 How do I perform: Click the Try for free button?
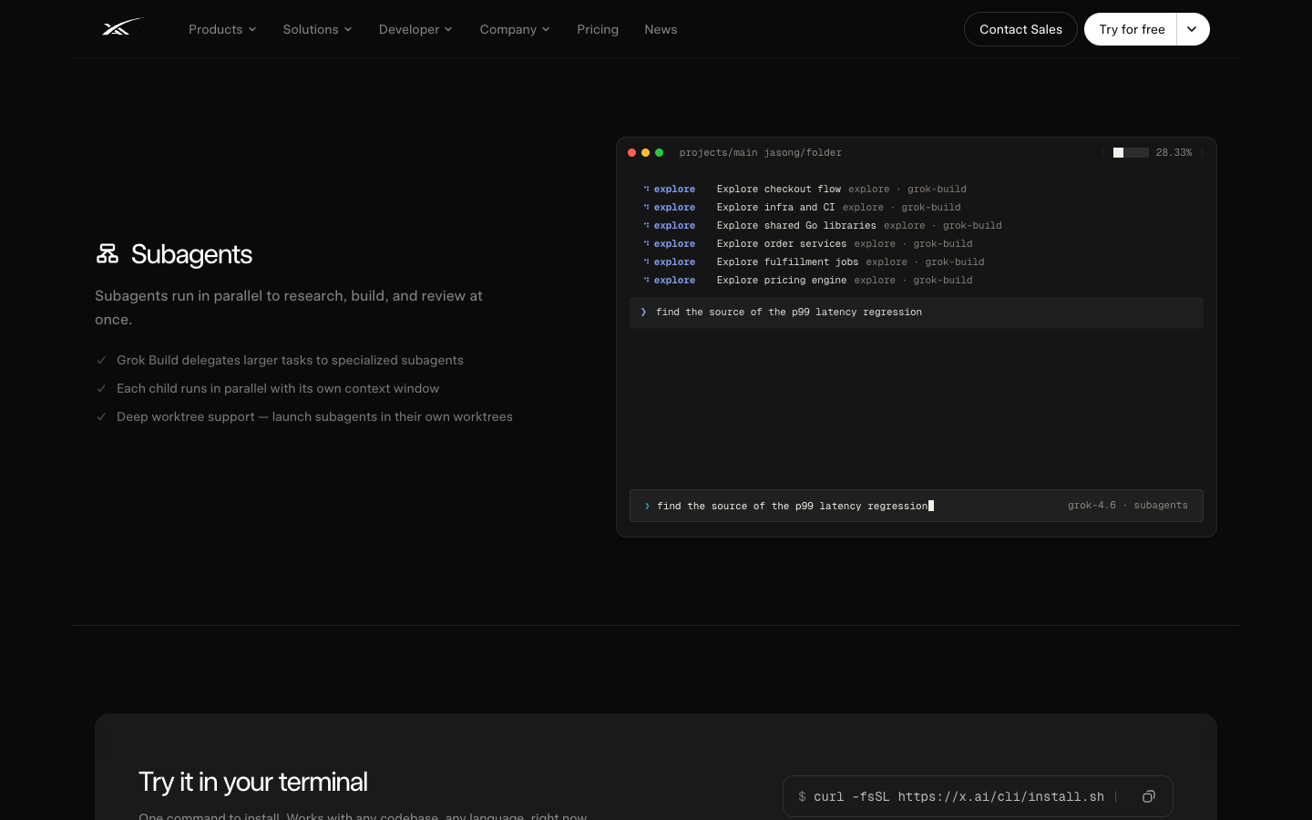point(1131,29)
